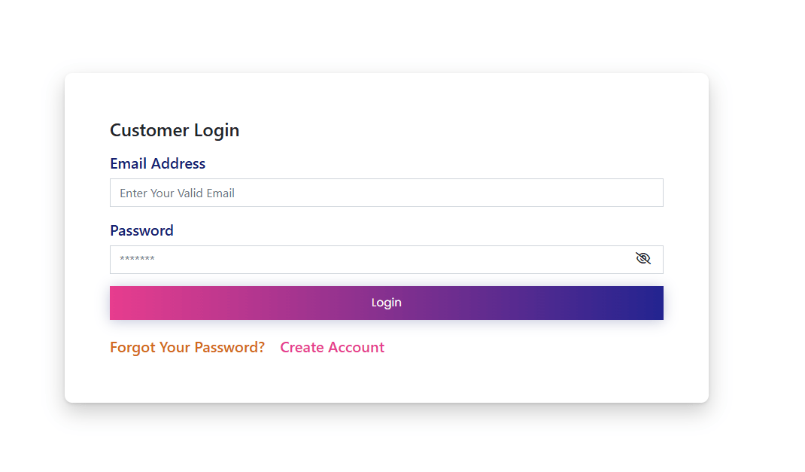Click the Login gradient button
This screenshot has height=472, width=805.
tap(386, 303)
